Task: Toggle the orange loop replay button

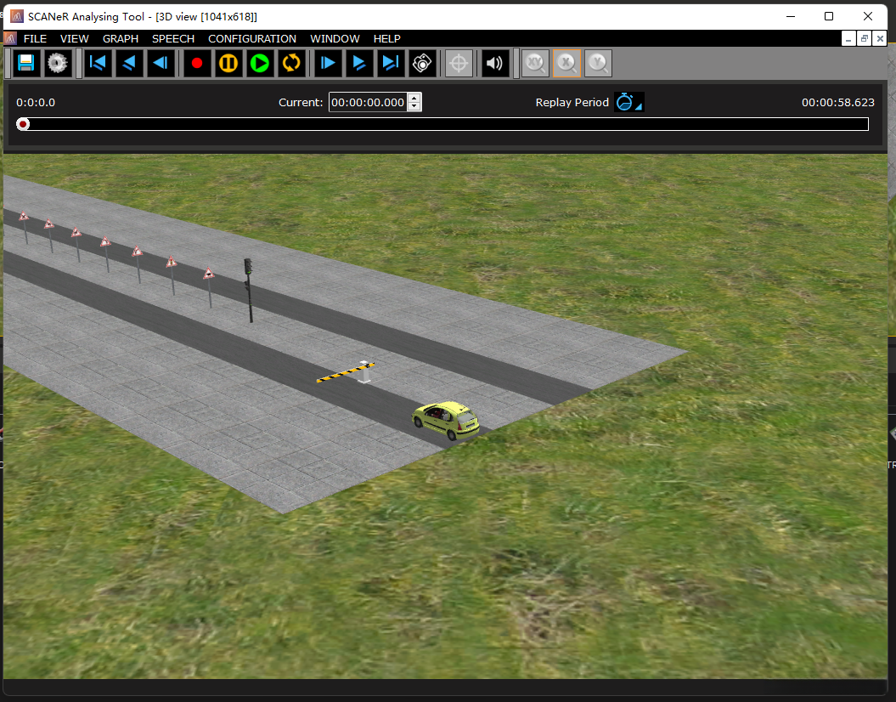Action: tap(291, 63)
